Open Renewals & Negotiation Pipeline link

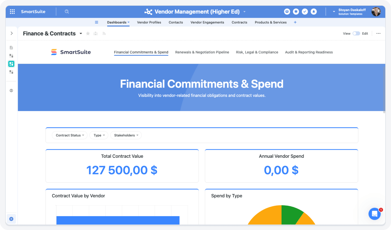coord(202,52)
